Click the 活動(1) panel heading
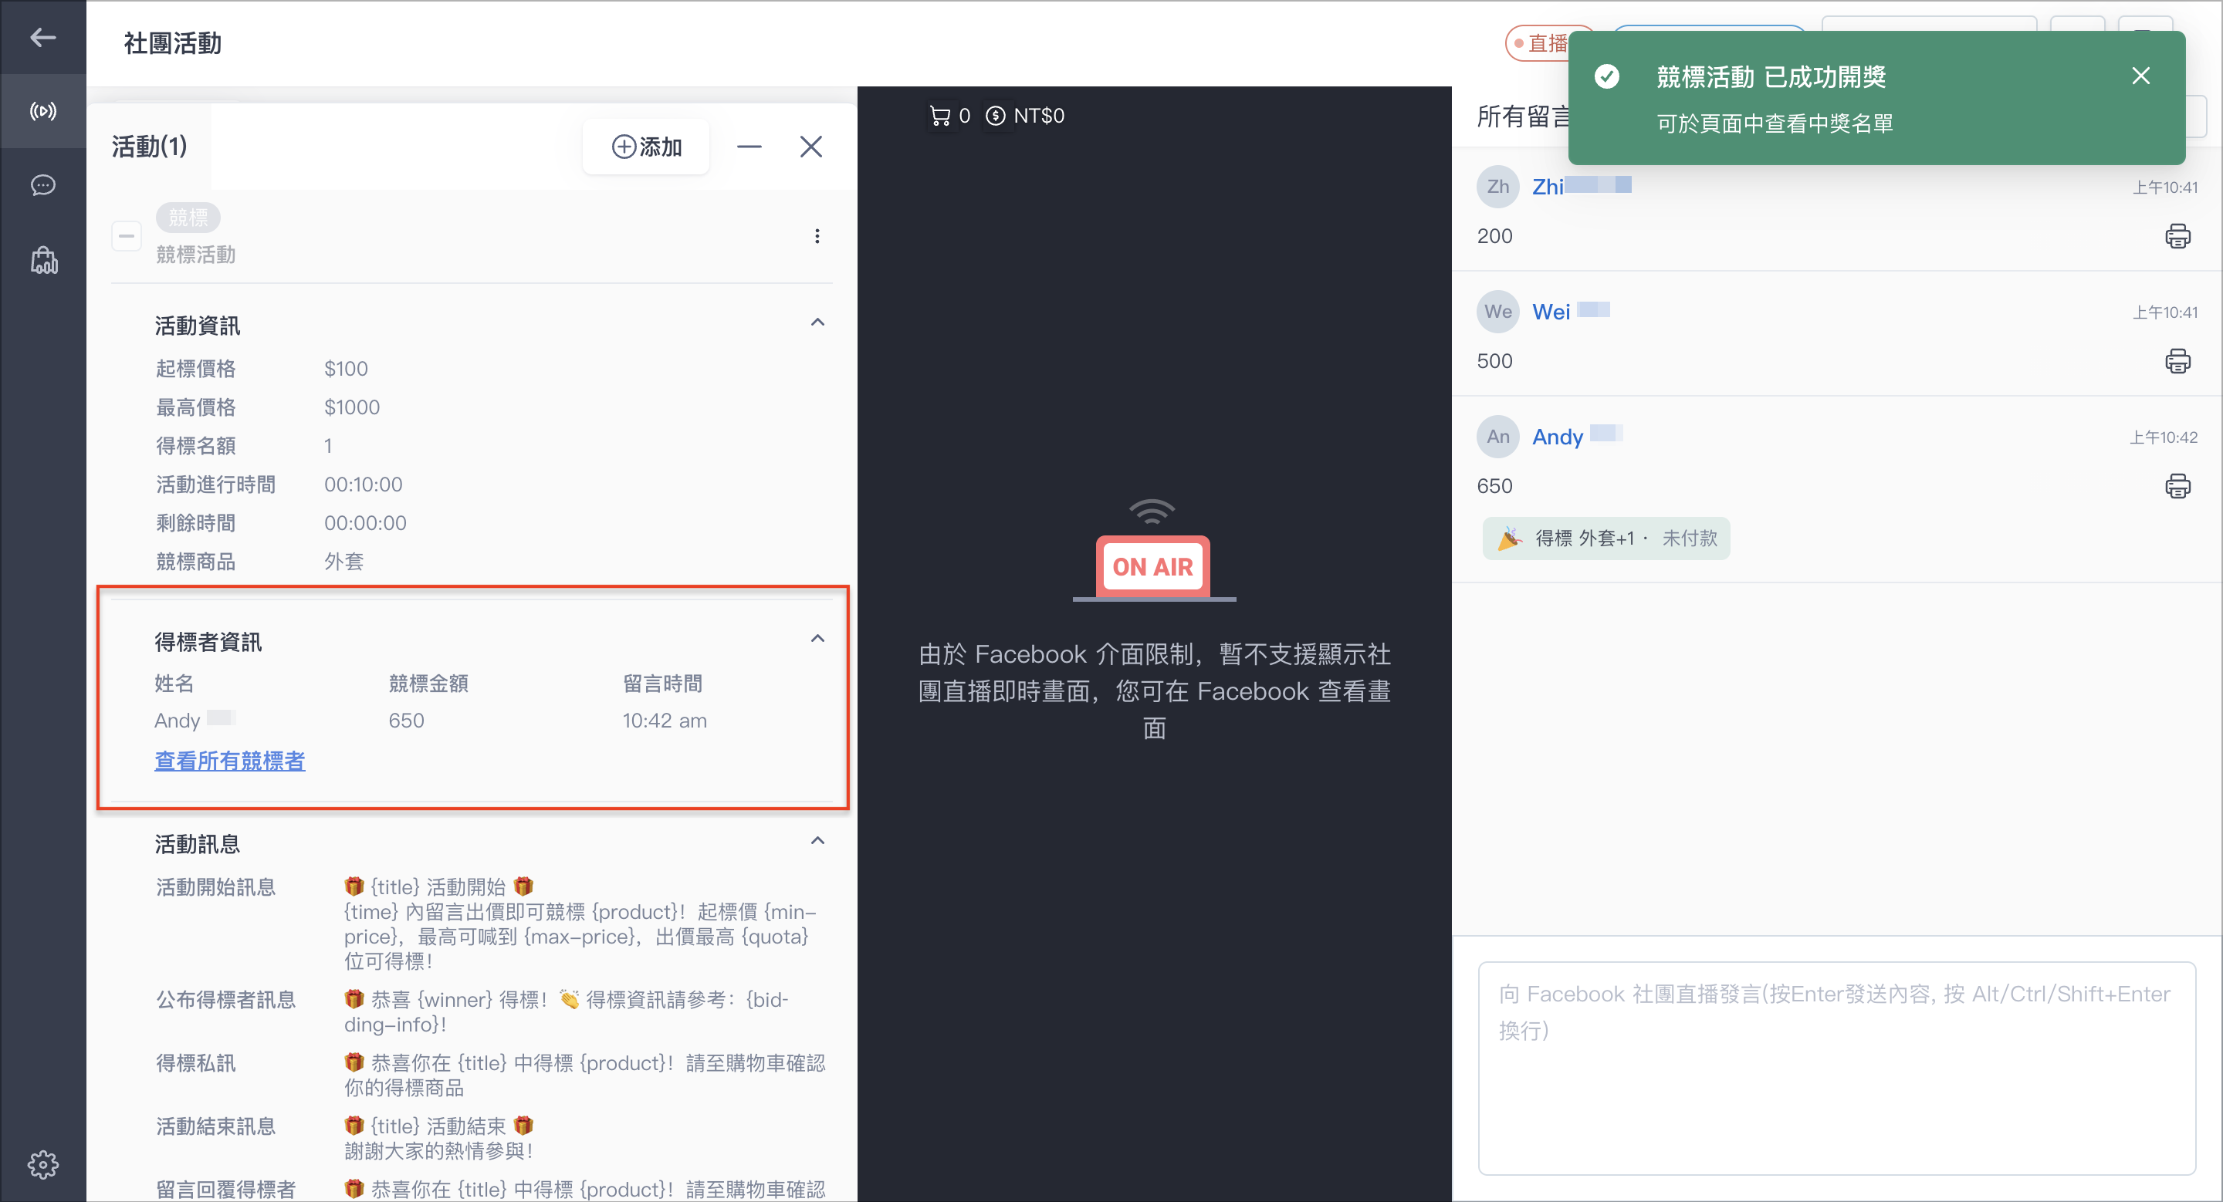This screenshot has height=1202, width=2223. [x=149, y=147]
